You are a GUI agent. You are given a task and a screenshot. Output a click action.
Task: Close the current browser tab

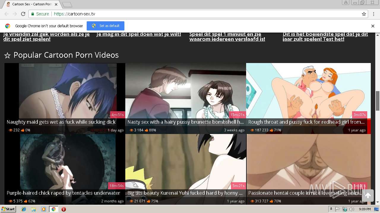[56, 4]
